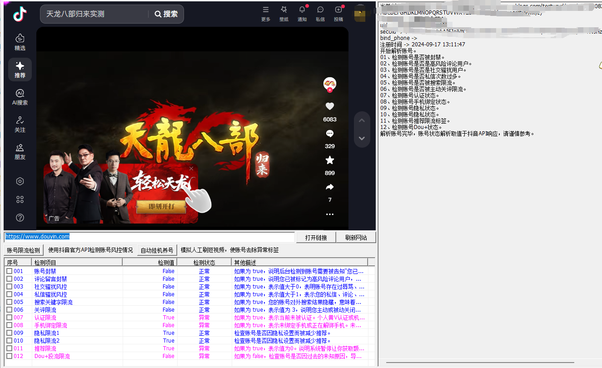Click the 即刻开打 ad button

pyautogui.click(x=161, y=207)
